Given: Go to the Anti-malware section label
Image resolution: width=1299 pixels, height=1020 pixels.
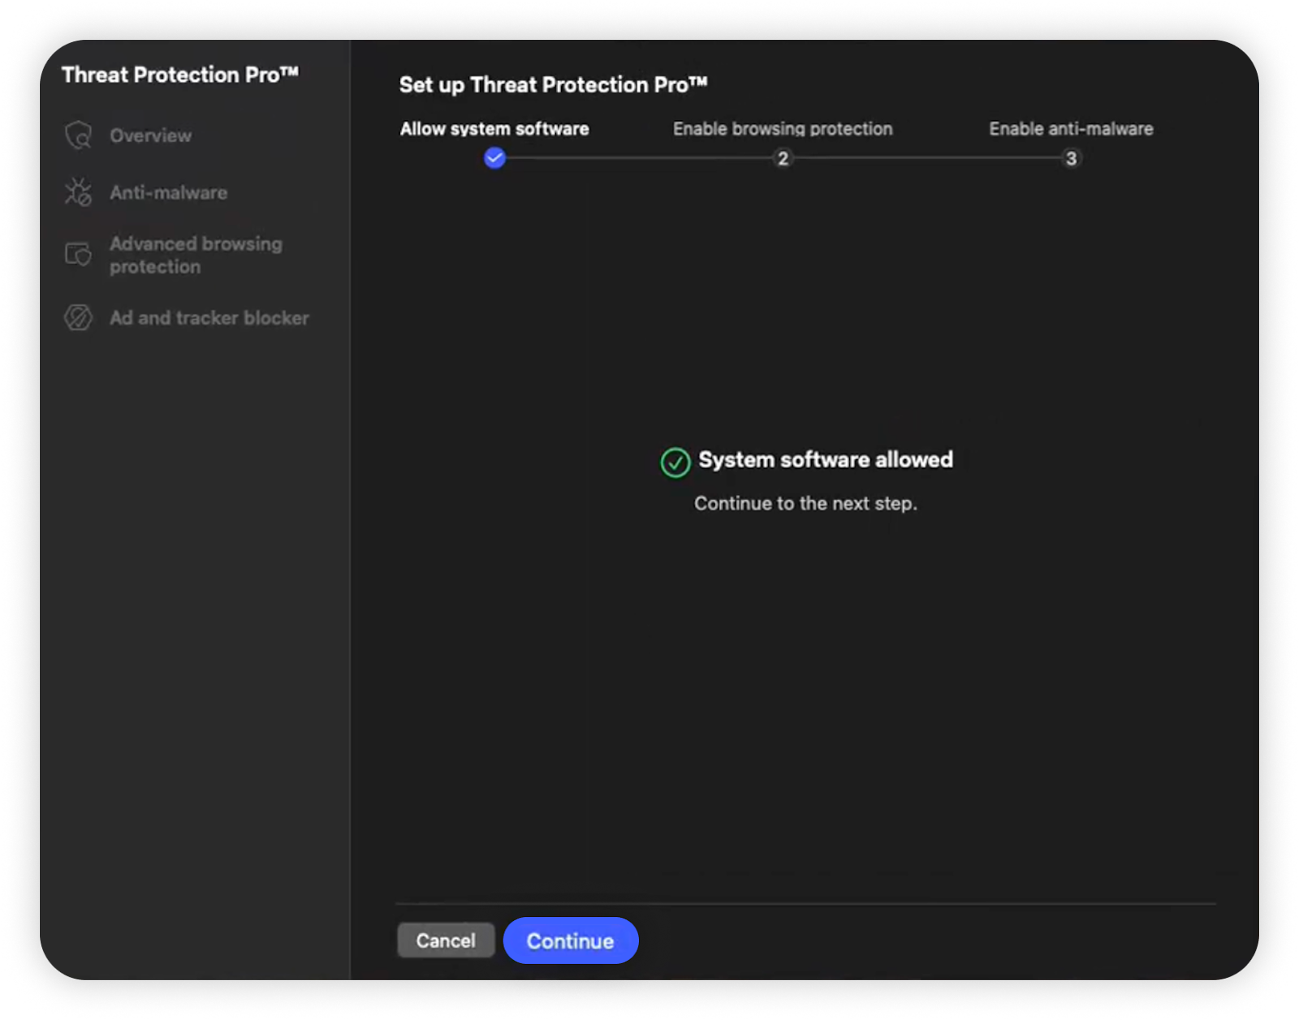Looking at the screenshot, I should click(169, 192).
